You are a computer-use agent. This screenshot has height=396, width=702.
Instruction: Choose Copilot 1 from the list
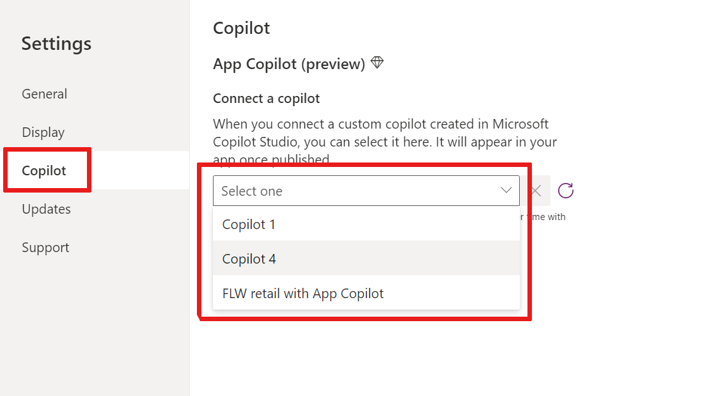pos(366,224)
